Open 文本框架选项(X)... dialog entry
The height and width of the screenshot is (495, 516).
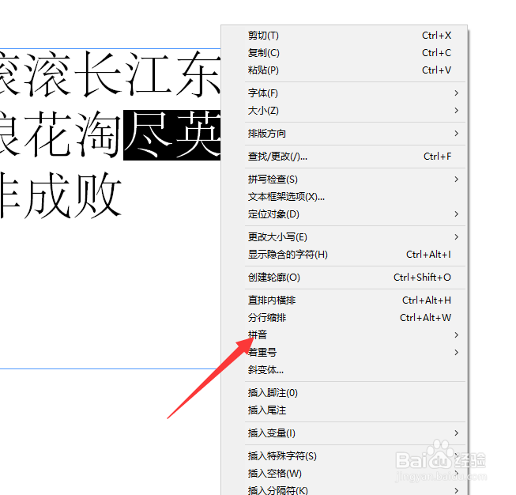click(345, 197)
